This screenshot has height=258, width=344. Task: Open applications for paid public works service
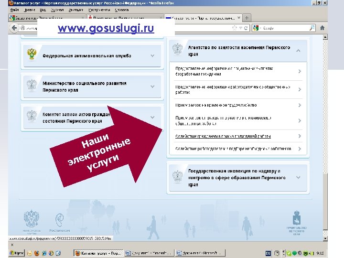tap(223, 121)
